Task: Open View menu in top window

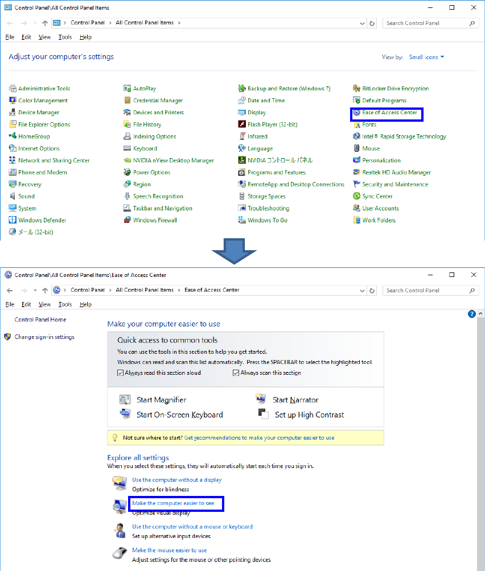Action: pos(44,37)
